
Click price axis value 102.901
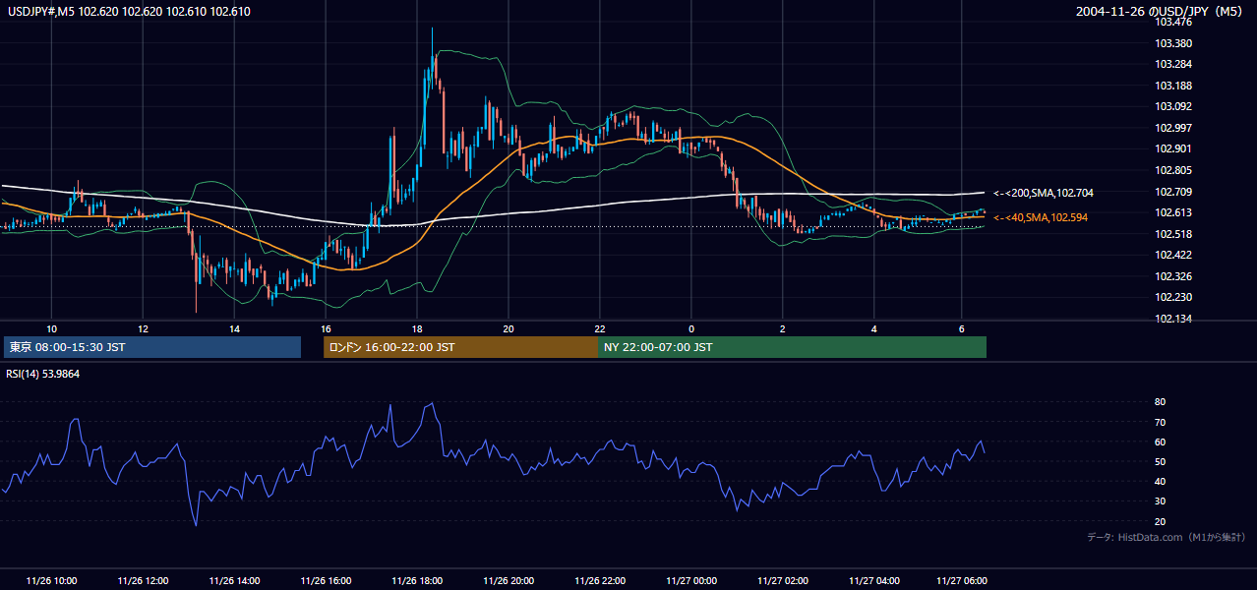pos(1174,149)
